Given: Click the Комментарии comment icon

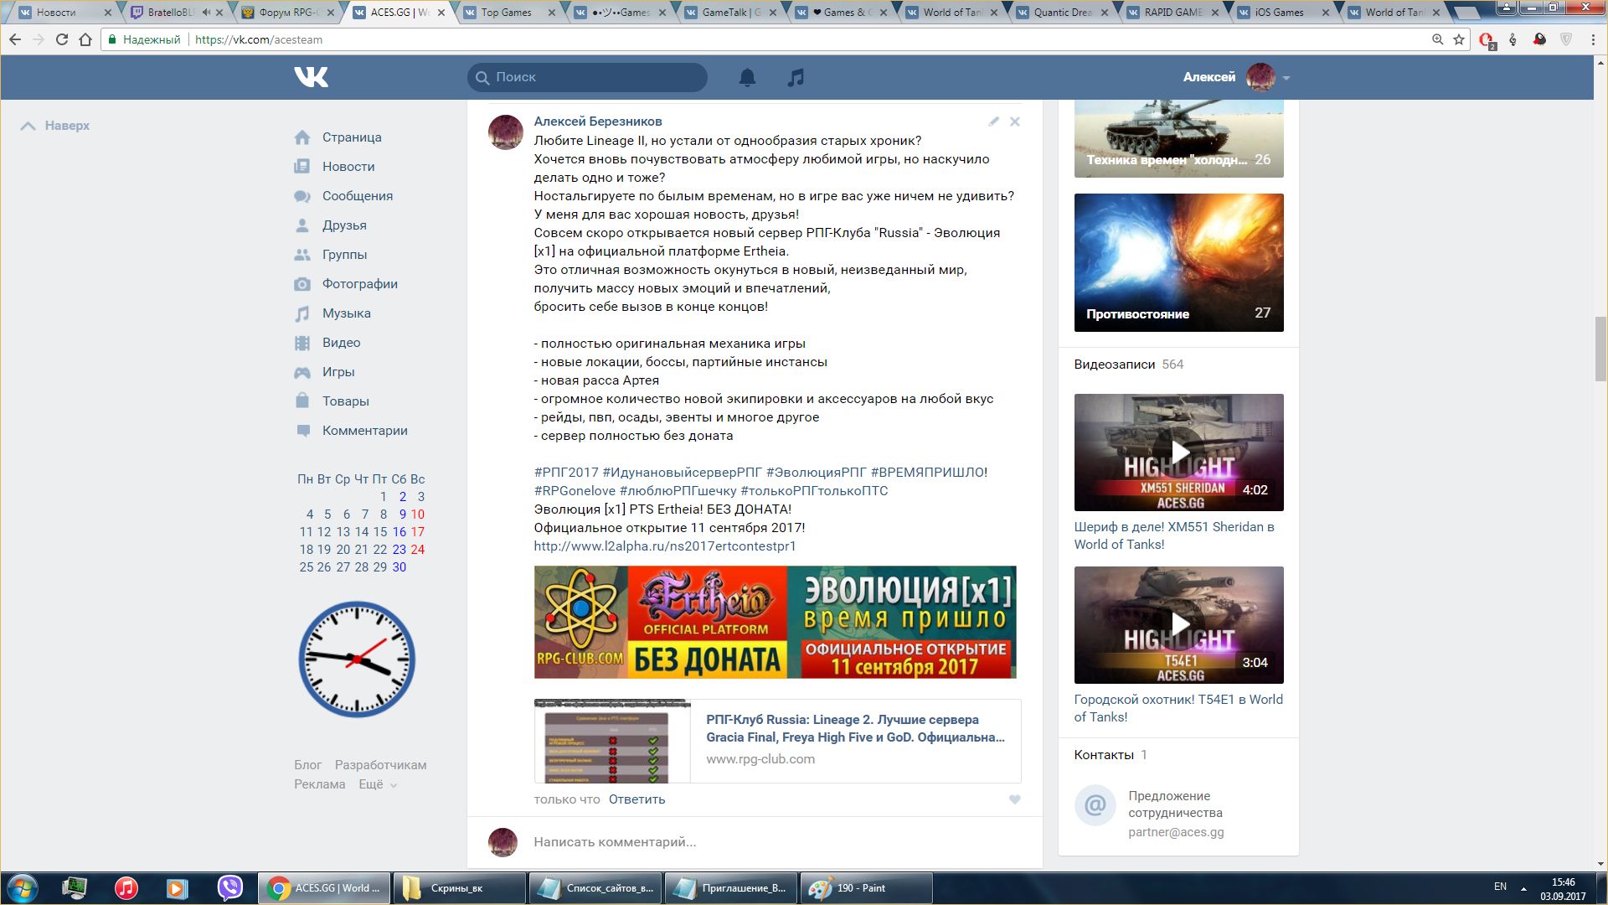Looking at the screenshot, I should (302, 431).
